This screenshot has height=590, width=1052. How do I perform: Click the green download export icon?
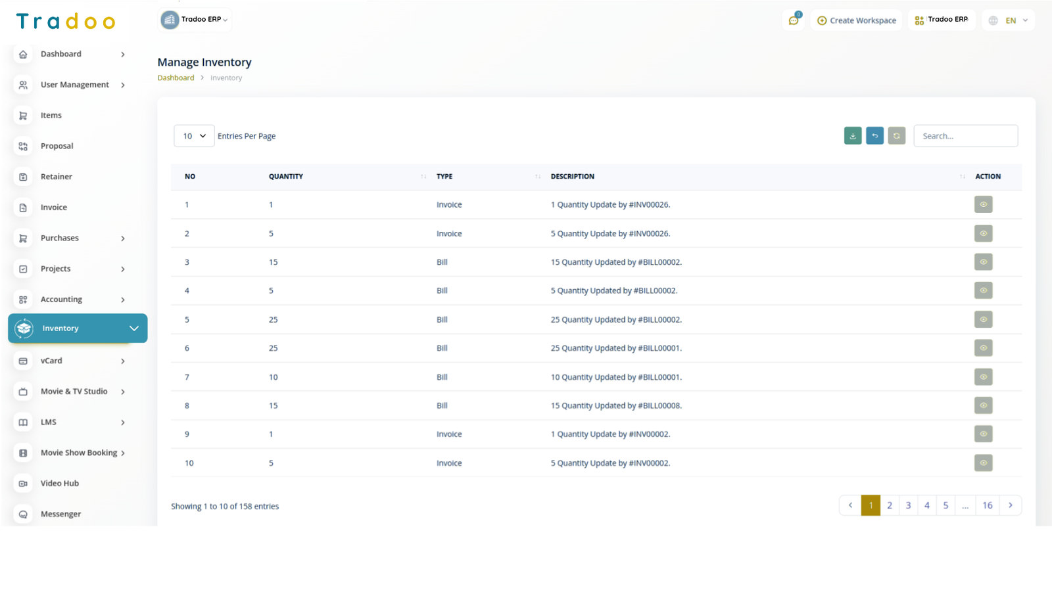(852, 136)
